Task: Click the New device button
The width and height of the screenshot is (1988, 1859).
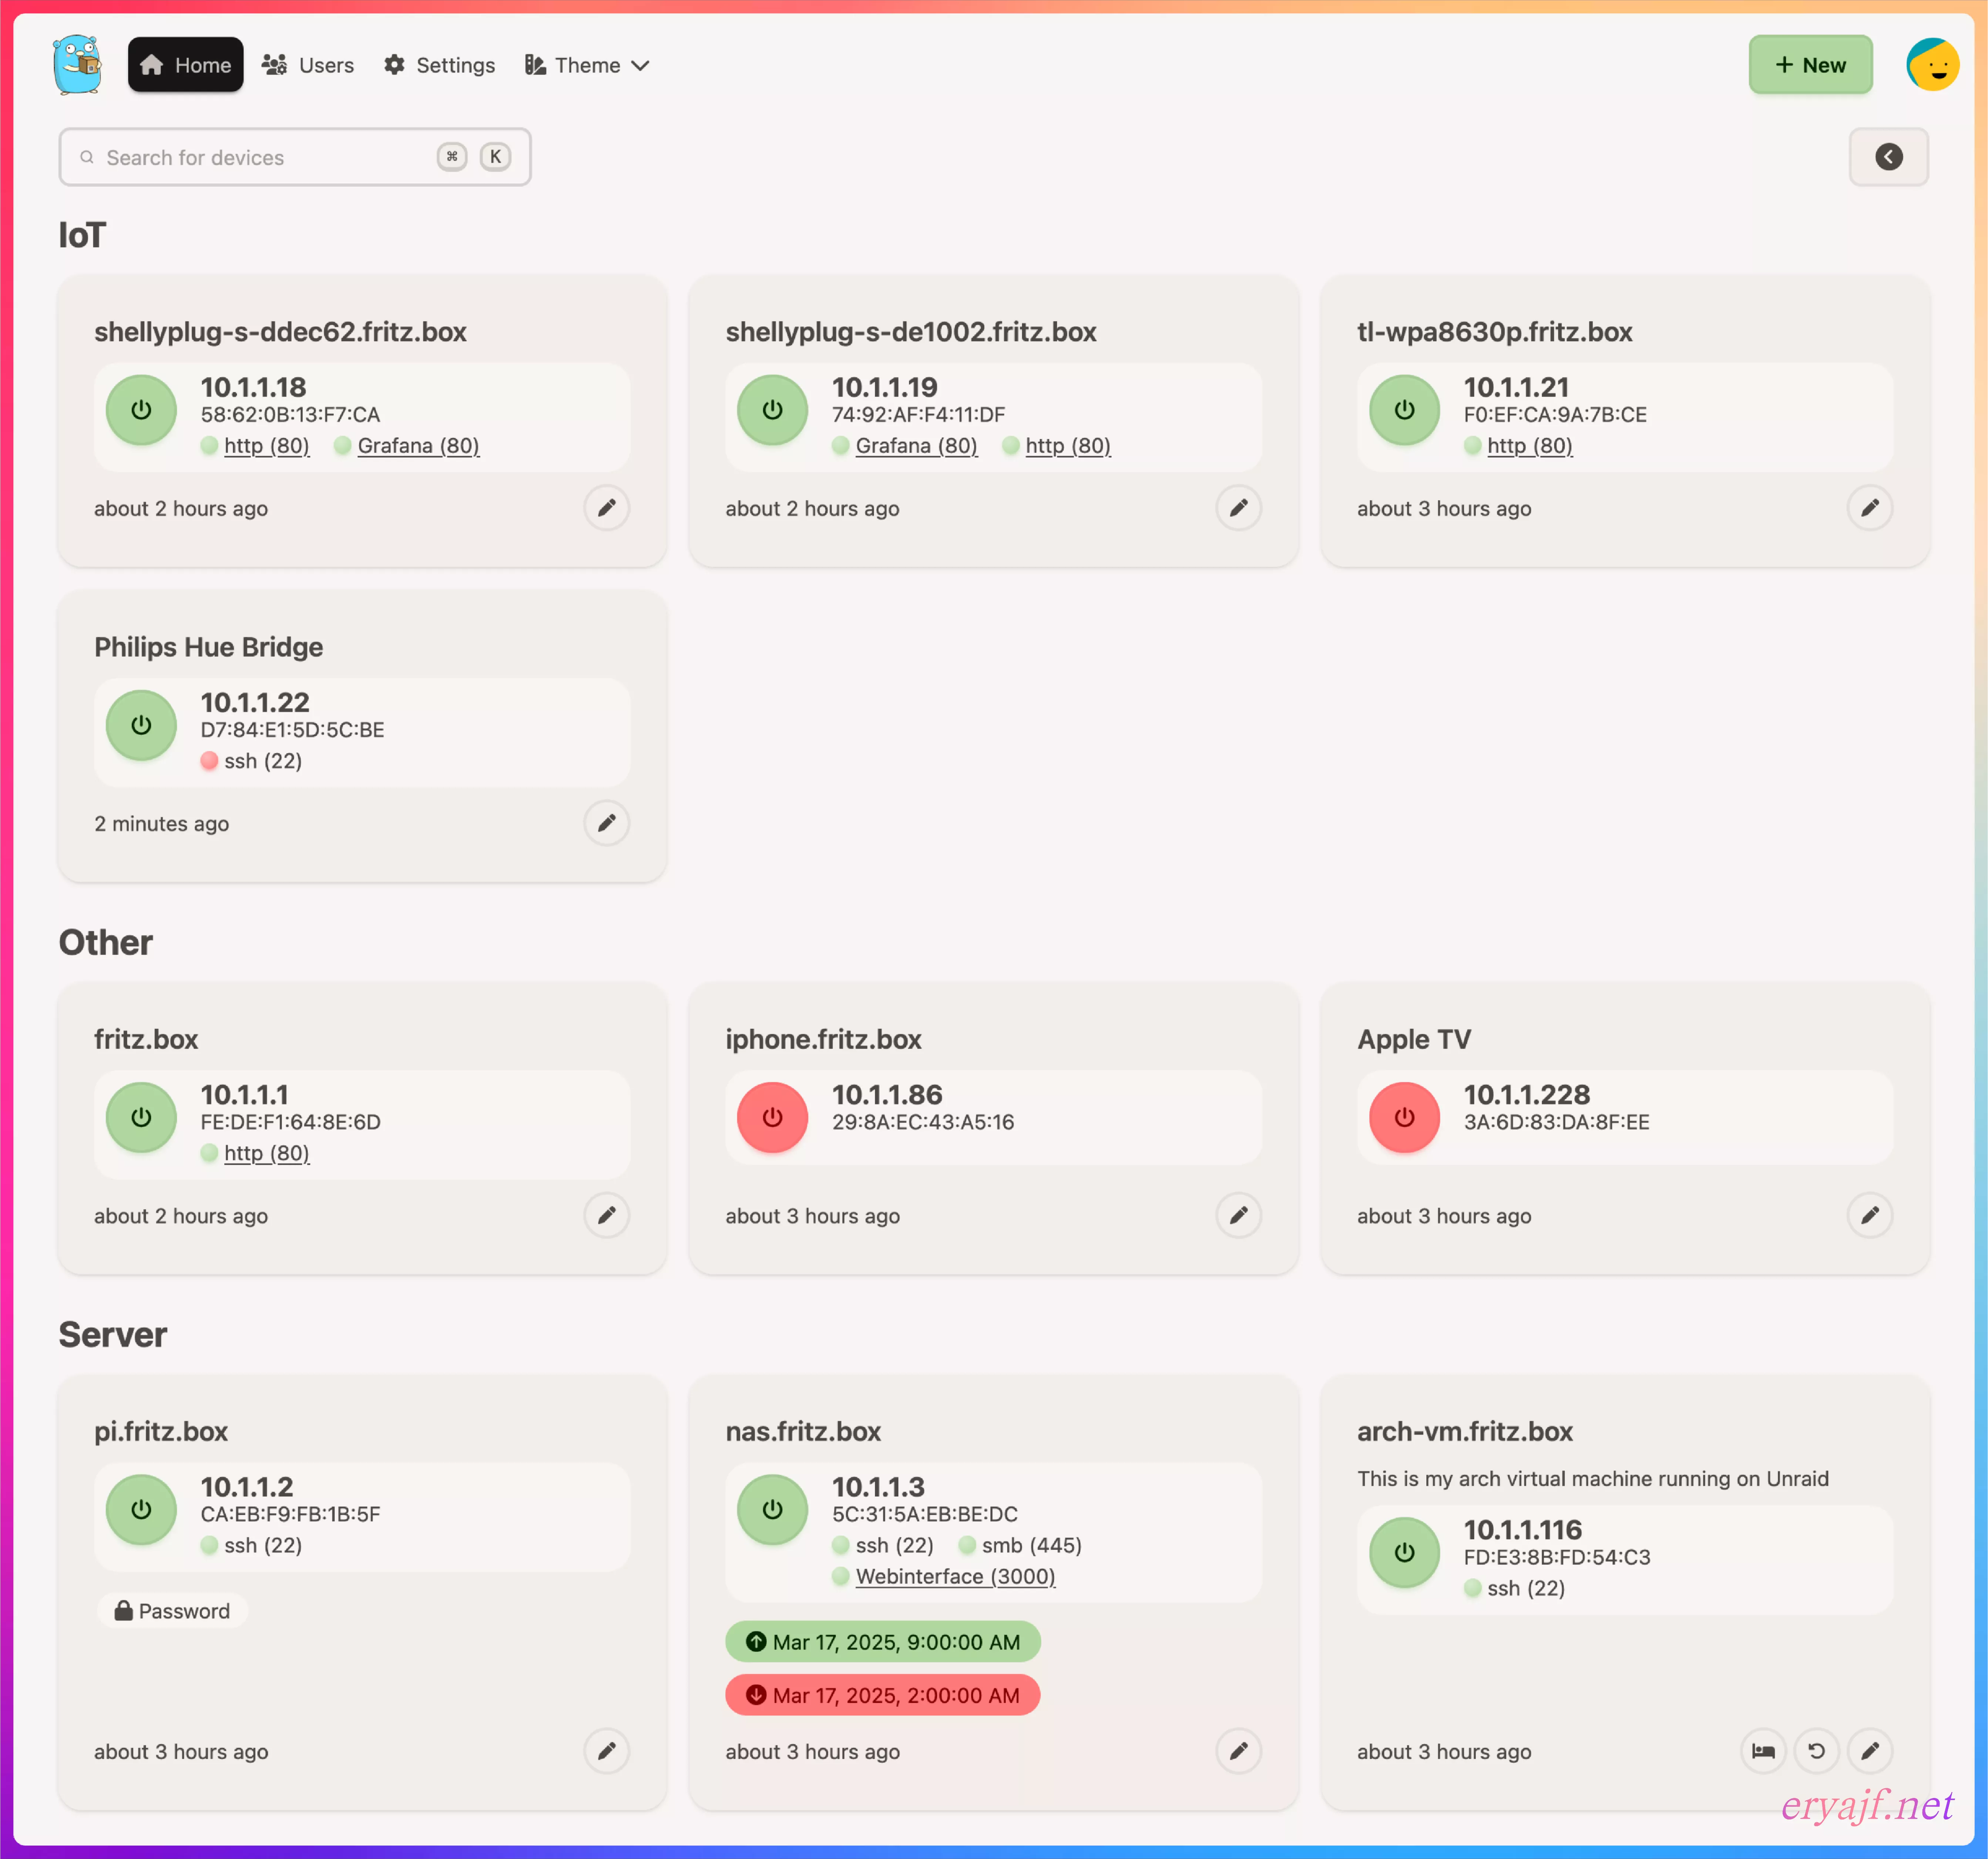Action: 1810,65
